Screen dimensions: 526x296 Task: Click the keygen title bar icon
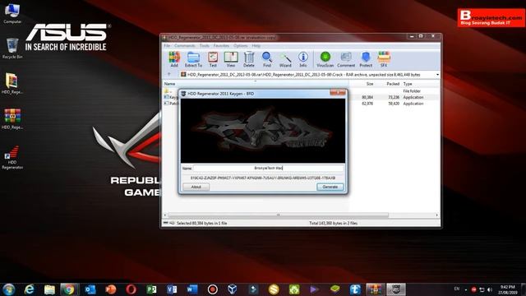pos(183,94)
